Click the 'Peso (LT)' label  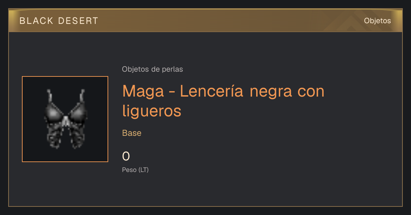coord(135,170)
